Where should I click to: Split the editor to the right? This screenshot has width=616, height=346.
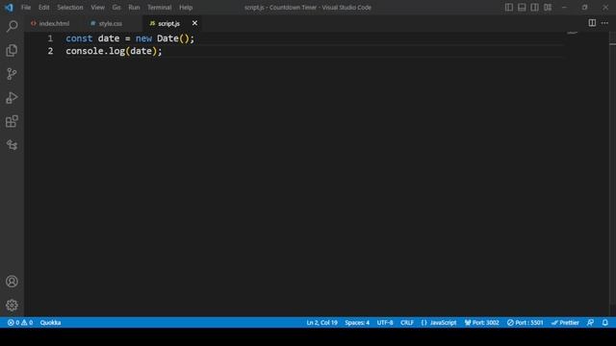592,23
